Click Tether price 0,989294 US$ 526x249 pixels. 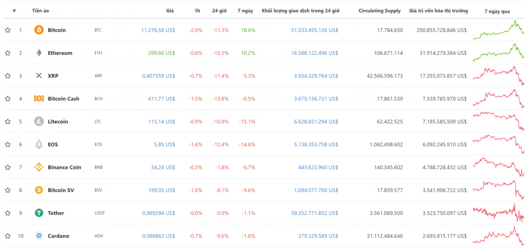[x=159, y=213]
